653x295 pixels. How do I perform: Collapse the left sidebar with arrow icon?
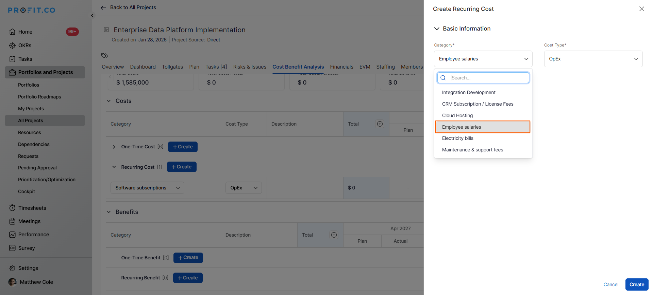[92, 16]
